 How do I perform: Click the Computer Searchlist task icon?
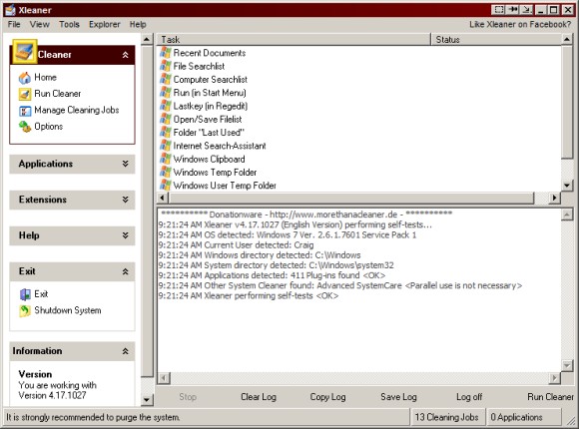165,80
